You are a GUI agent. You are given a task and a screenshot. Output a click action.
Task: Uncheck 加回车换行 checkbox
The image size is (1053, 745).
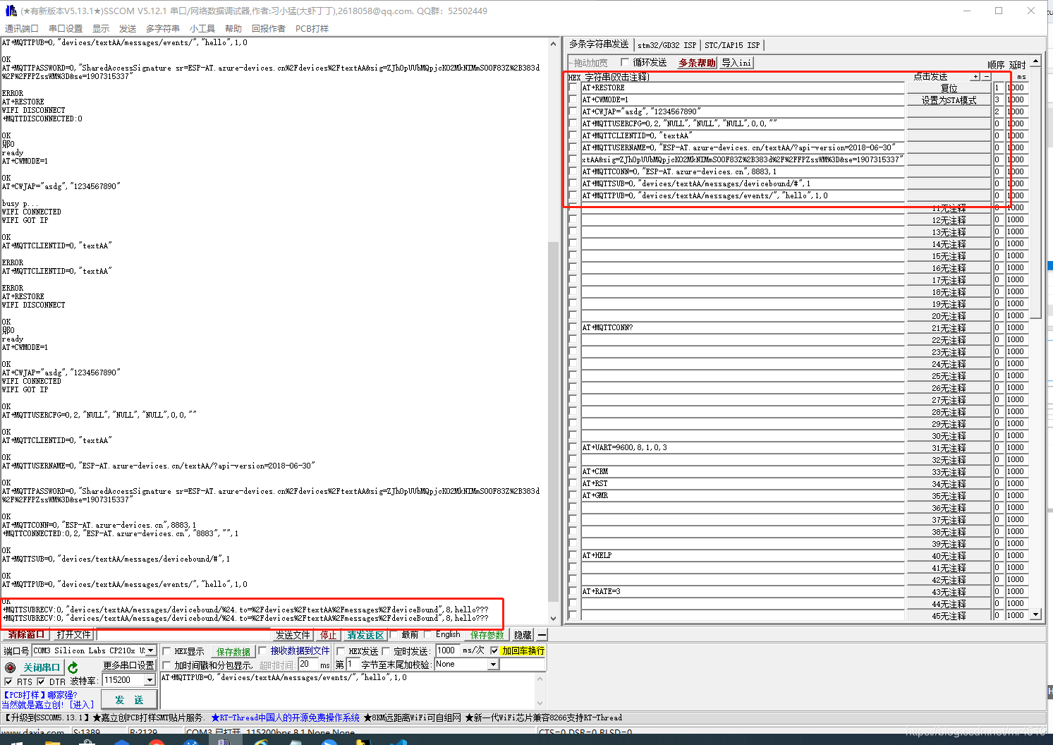pos(494,650)
